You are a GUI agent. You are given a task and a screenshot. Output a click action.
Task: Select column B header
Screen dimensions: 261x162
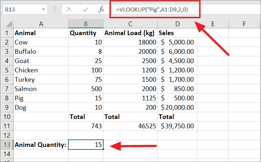[x=86, y=24]
